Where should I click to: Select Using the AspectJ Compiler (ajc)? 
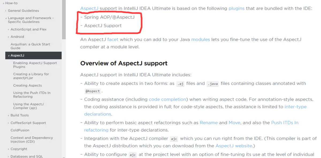[28, 106]
